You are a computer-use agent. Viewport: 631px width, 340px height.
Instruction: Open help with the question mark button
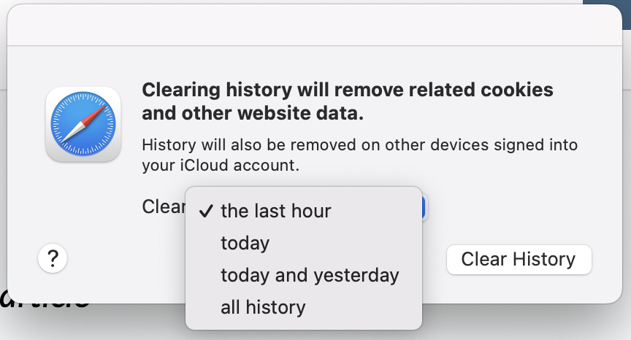[53, 258]
